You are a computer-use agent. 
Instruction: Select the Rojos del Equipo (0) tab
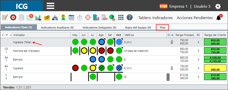[x=138, y=28]
